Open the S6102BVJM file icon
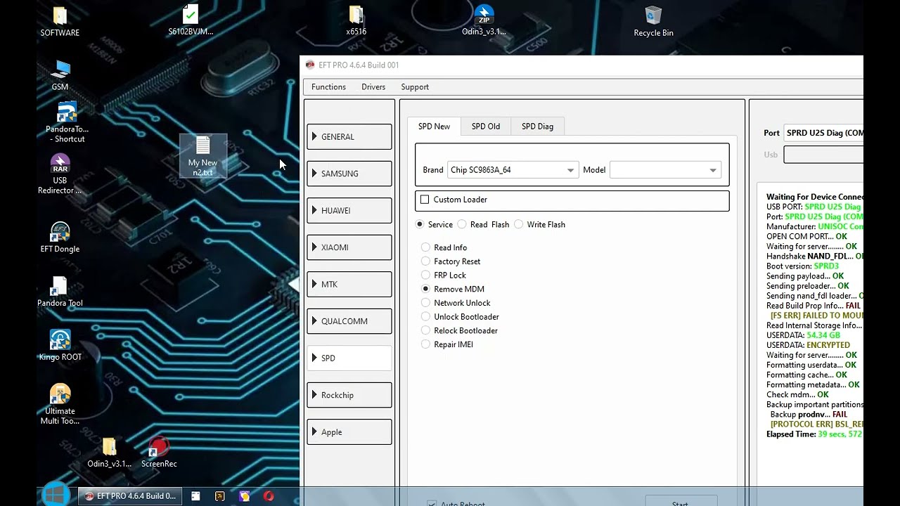 click(191, 20)
